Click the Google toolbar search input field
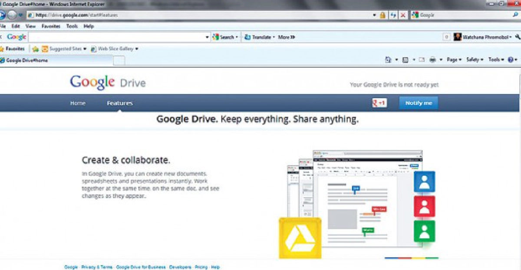 [119, 37]
